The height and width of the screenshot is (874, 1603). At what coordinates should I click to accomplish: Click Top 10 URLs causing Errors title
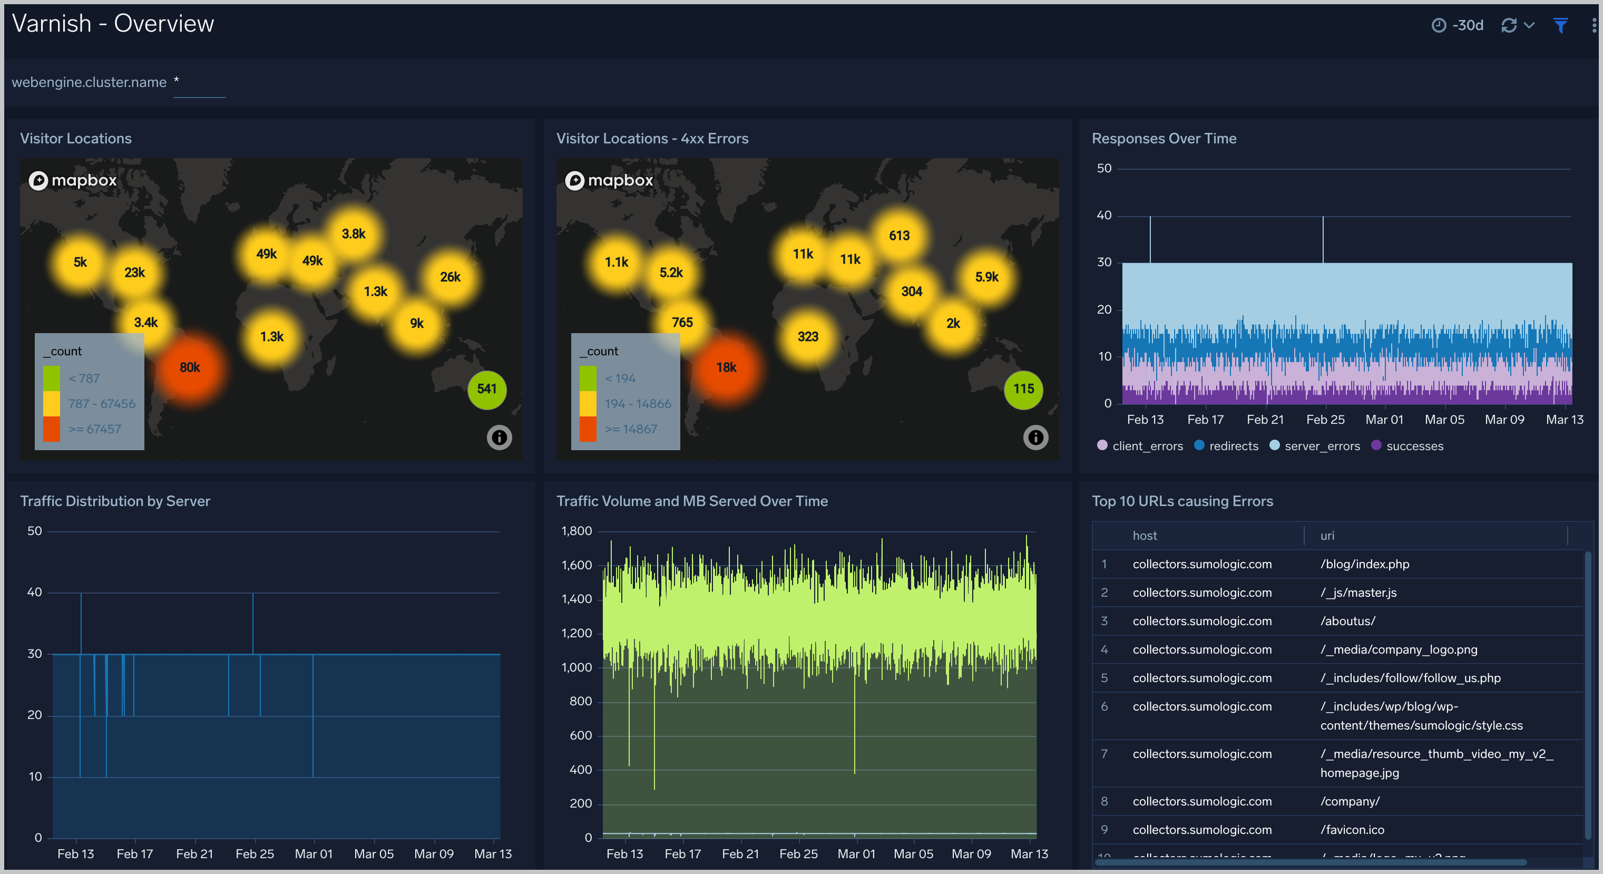[1182, 502]
